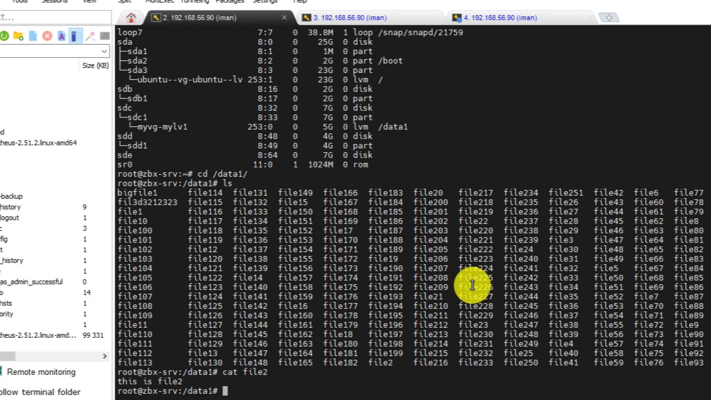
Task: Click the grey terminal icon in toolbar
Action: (105, 36)
